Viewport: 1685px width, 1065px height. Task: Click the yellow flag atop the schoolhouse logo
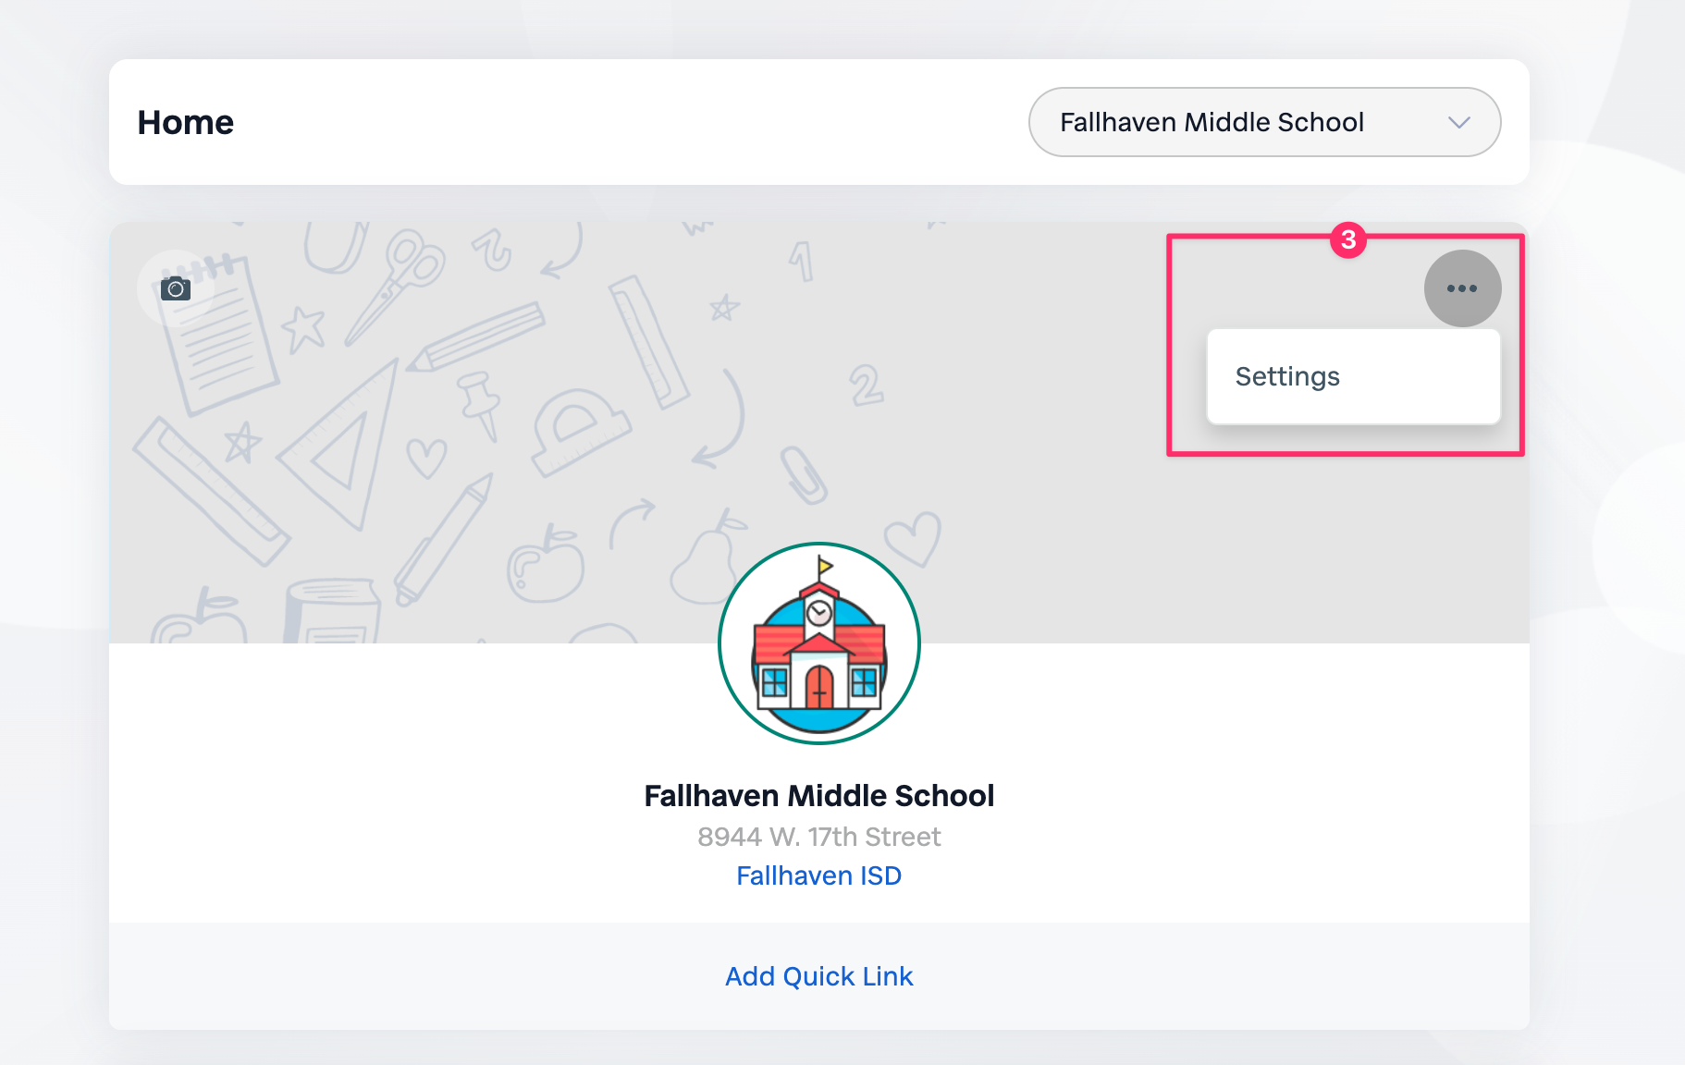(824, 565)
